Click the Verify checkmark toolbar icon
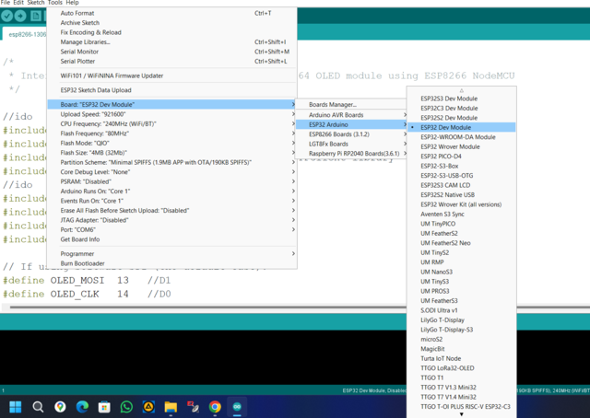Screen dimensions: 590x418 click(x=7, y=16)
